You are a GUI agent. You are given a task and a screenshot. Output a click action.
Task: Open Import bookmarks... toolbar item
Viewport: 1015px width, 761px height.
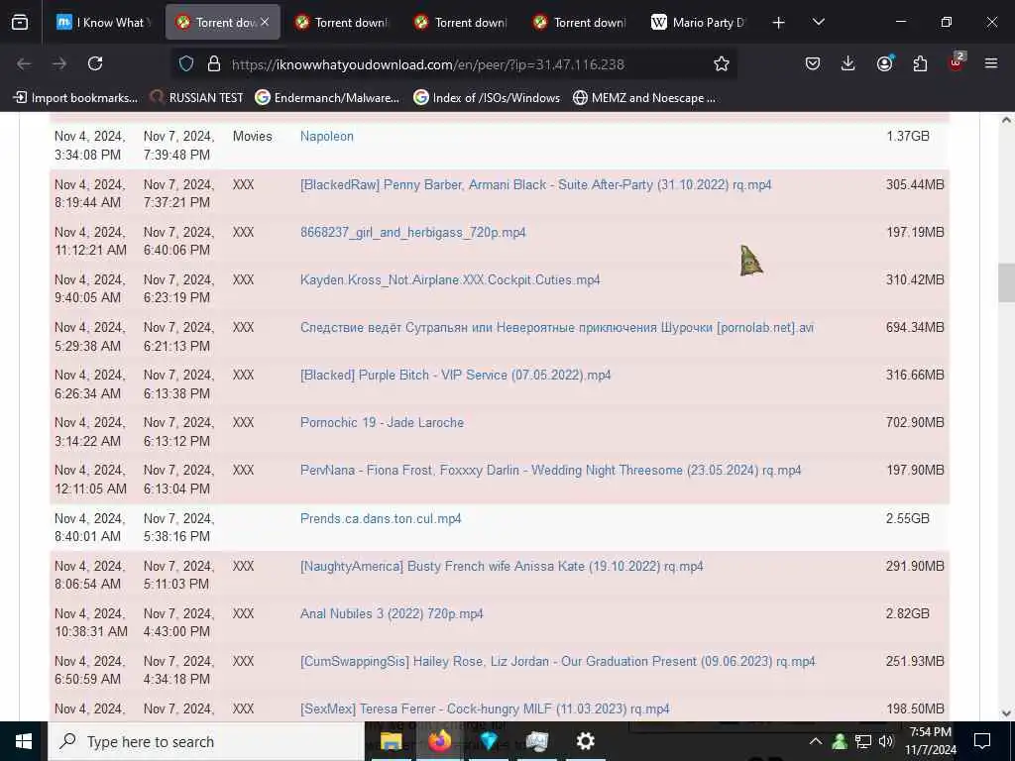click(x=75, y=98)
